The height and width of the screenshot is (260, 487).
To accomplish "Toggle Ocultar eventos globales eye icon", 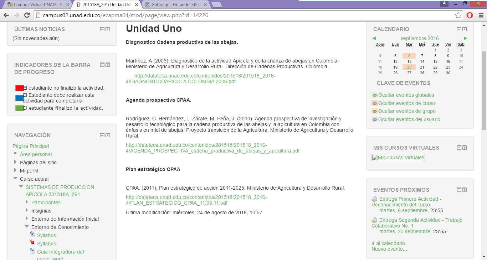I will [x=374, y=95].
